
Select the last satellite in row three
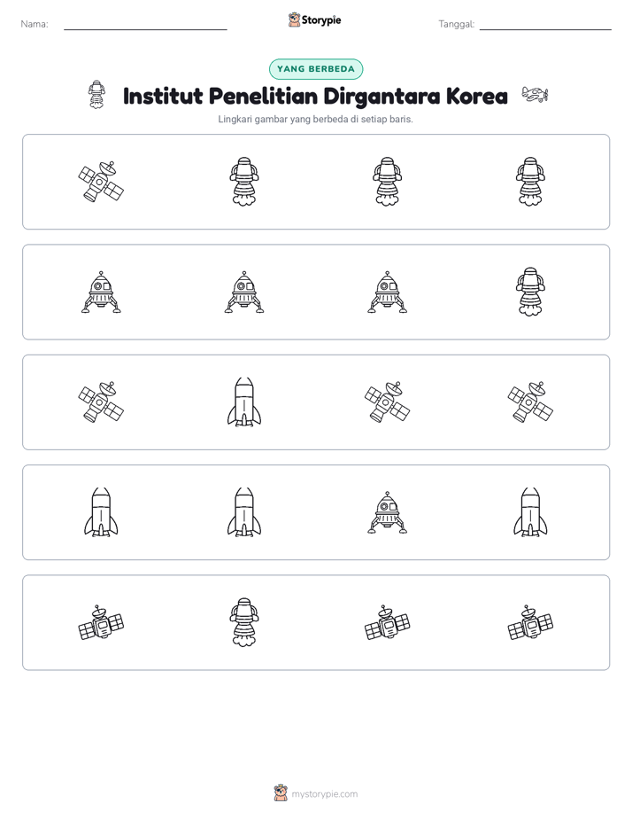pos(530,402)
